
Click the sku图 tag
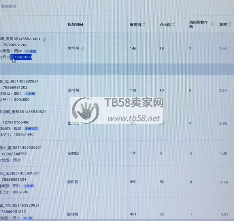pyautogui.click(x=28, y=218)
